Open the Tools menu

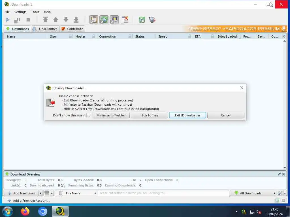point(35,12)
